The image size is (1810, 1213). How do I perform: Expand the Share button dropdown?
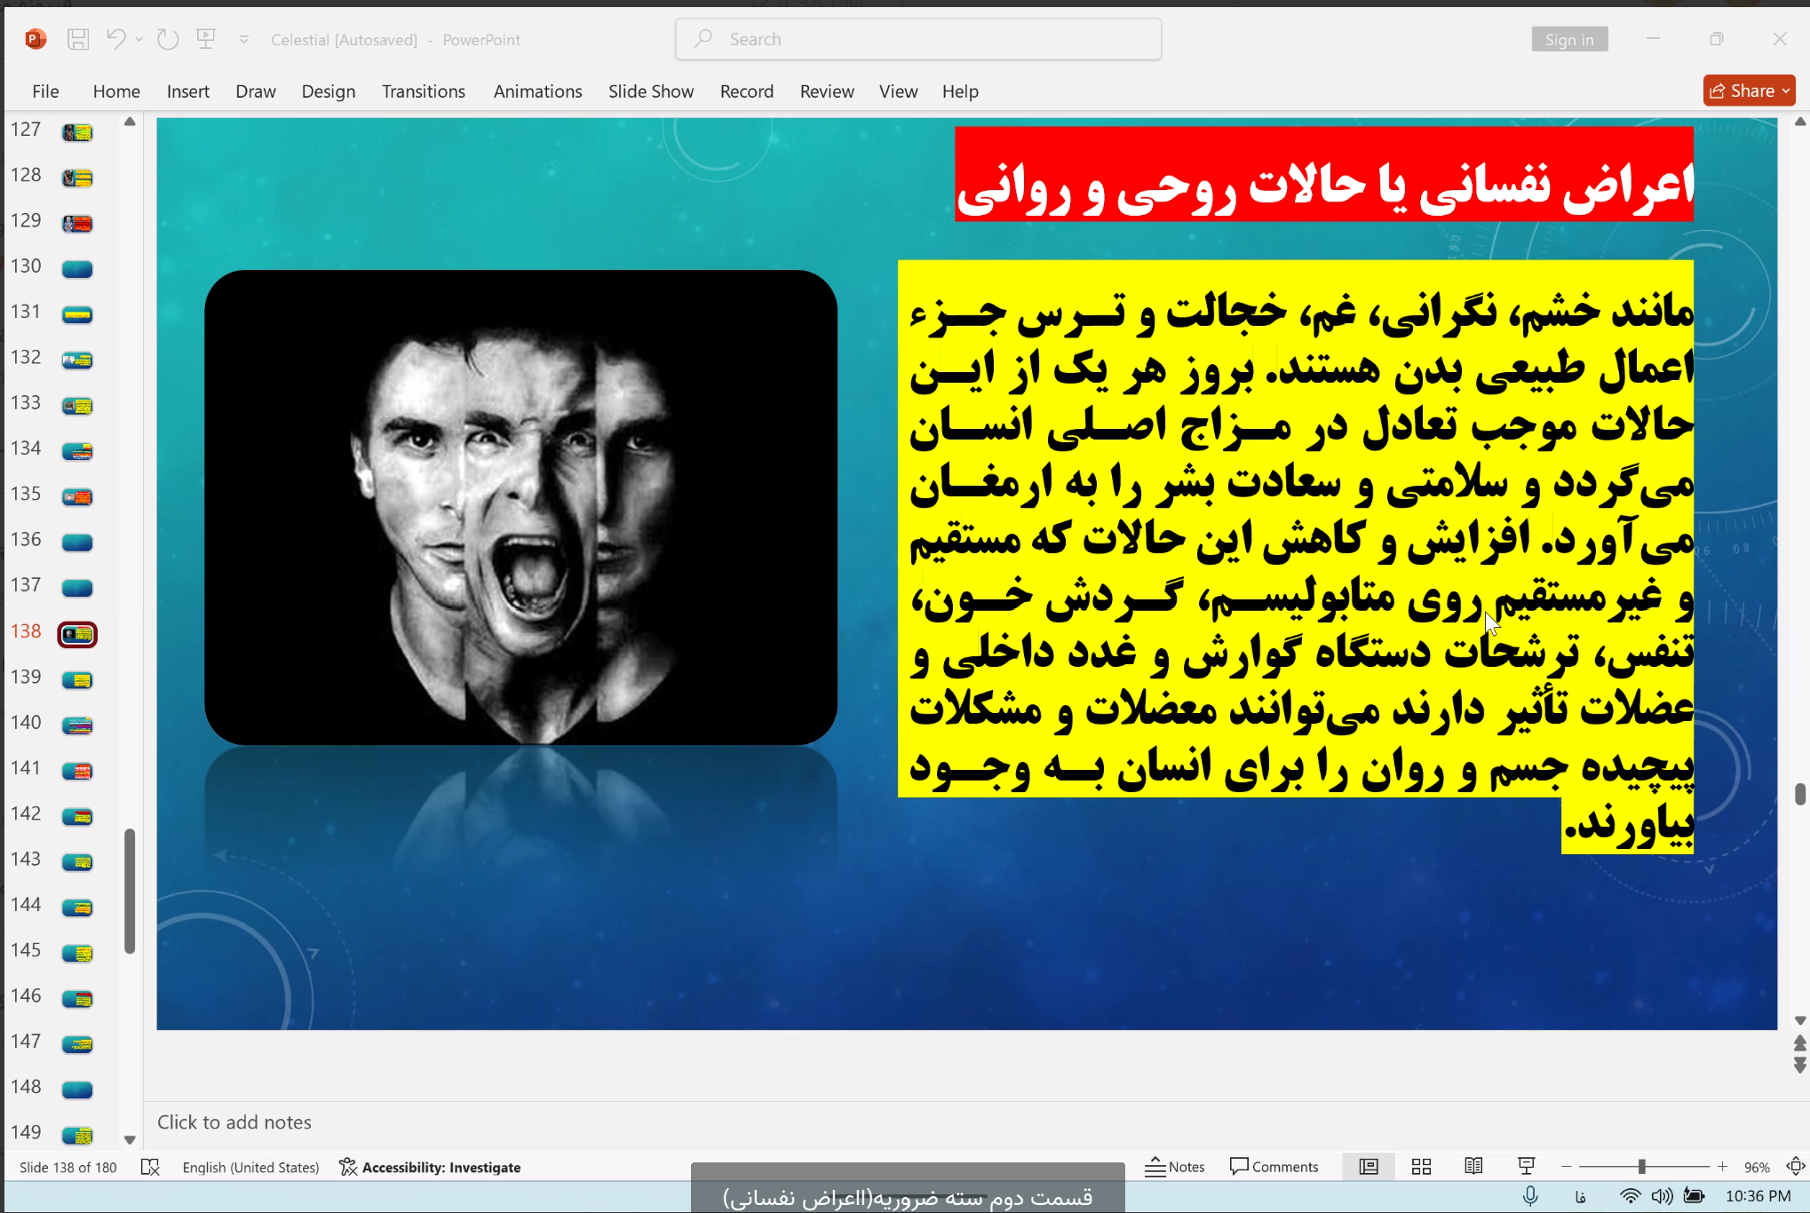point(1786,91)
